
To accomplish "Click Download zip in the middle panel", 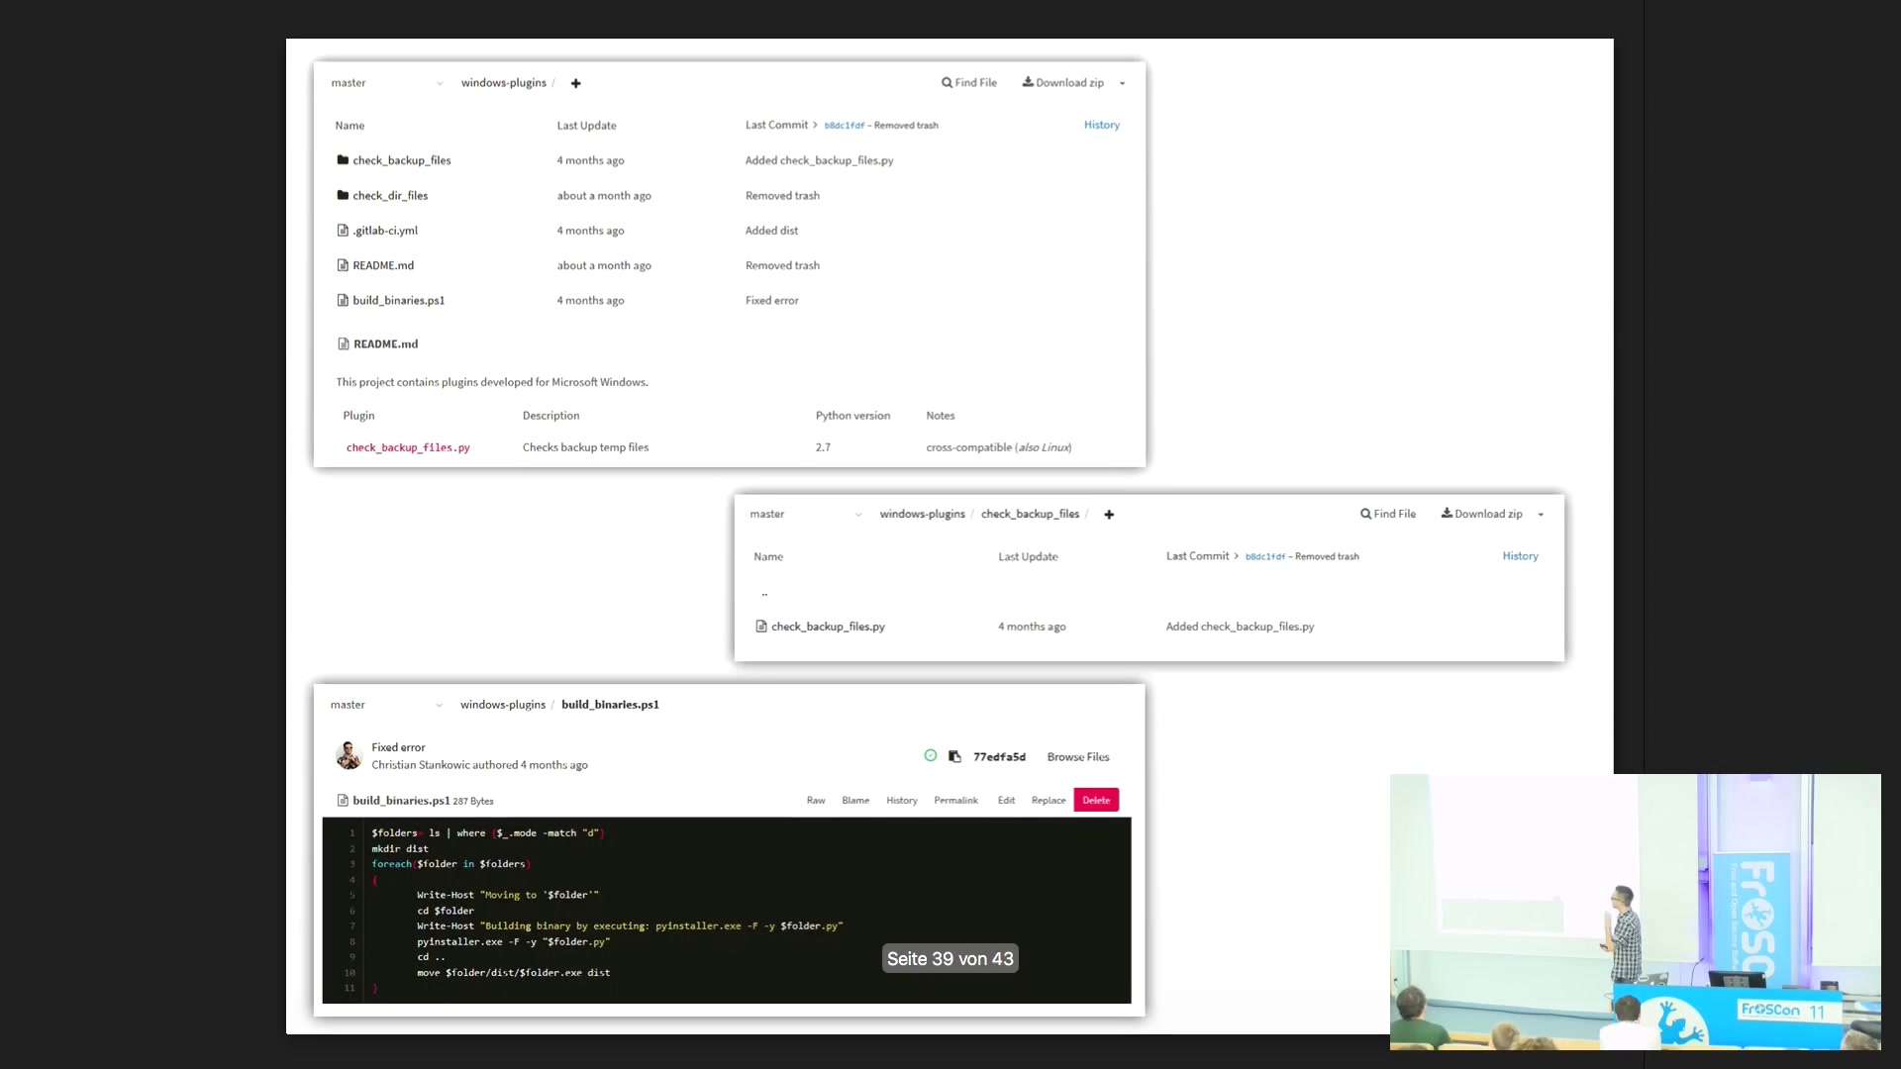I will click(x=1482, y=515).
